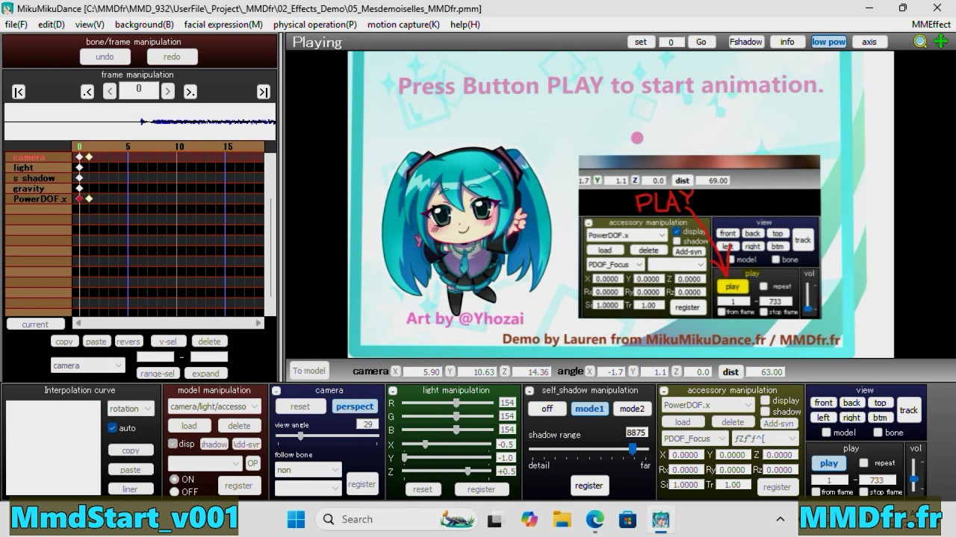Viewport: 956px width, 537px height.
Task: Click the To model button
Action: point(308,371)
